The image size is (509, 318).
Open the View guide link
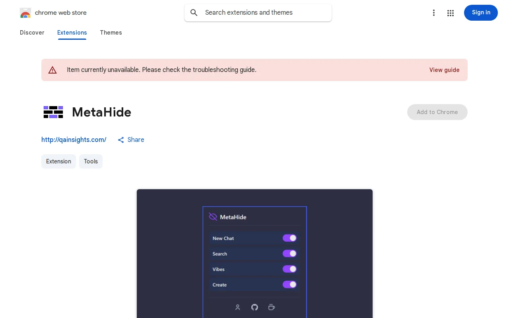tap(444, 70)
